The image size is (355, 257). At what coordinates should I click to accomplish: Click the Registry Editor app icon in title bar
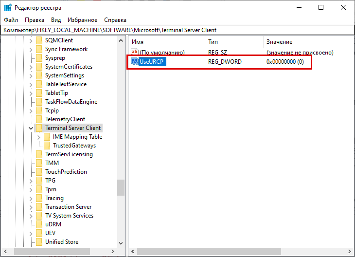point(8,7)
